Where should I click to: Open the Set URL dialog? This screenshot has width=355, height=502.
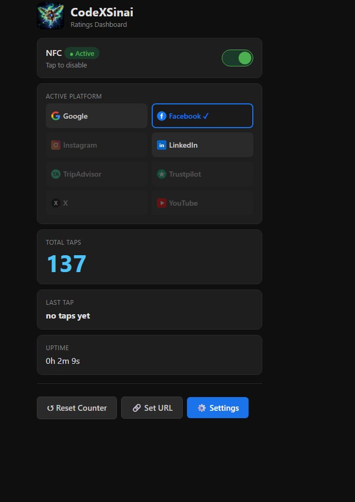click(152, 408)
